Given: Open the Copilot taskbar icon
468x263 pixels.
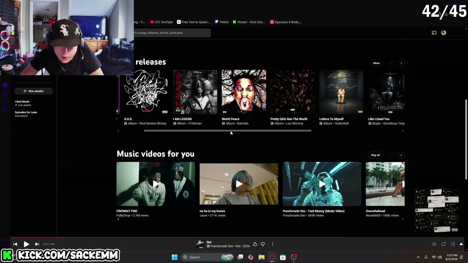Looking at the screenshot, I should (250, 257).
